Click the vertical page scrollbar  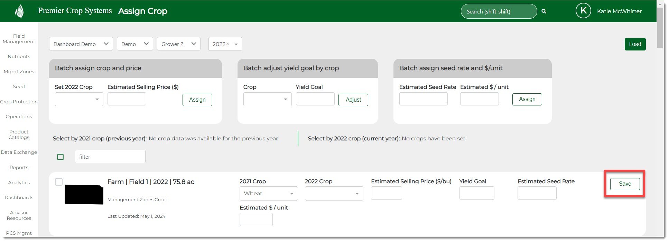660,28
